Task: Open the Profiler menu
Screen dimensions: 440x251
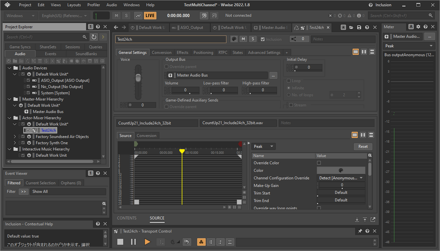Action: click(x=94, y=5)
